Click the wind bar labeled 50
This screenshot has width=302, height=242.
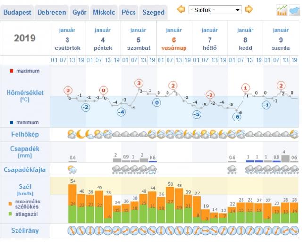170,205
